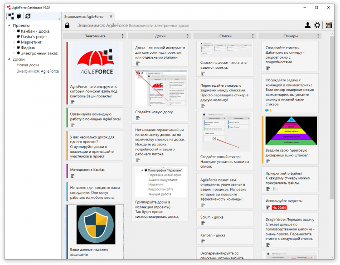The width and height of the screenshot is (340, 265).
Task: Click description icon on Организуйте командную работу sticker
Action: 73,125
